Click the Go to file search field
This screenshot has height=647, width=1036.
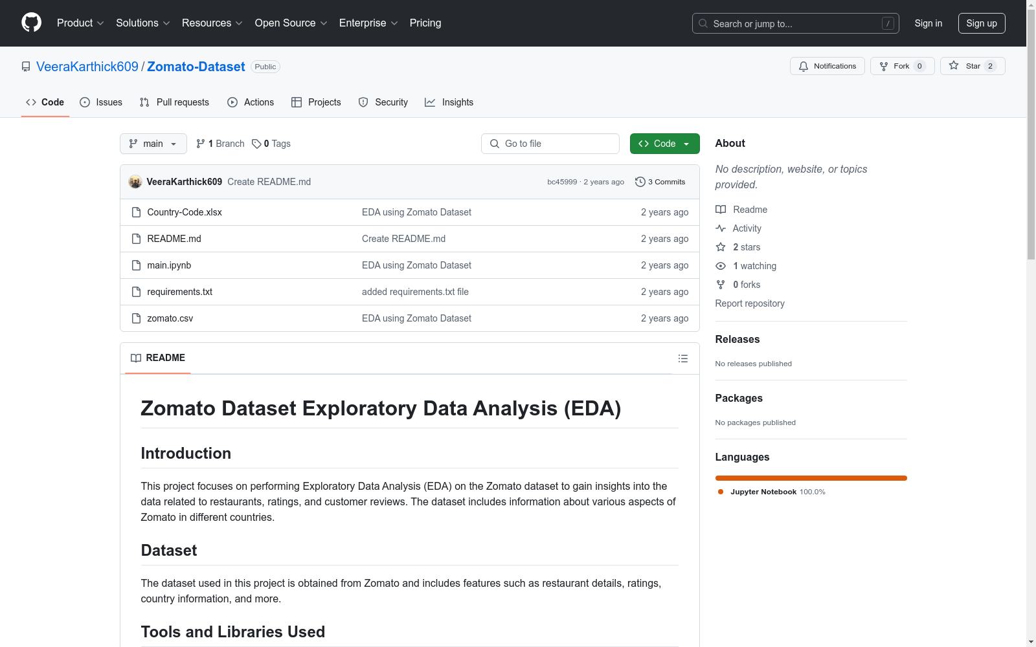tap(550, 144)
